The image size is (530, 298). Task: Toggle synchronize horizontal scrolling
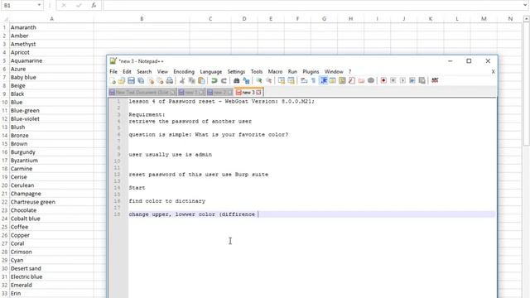pyautogui.click(x=291, y=80)
